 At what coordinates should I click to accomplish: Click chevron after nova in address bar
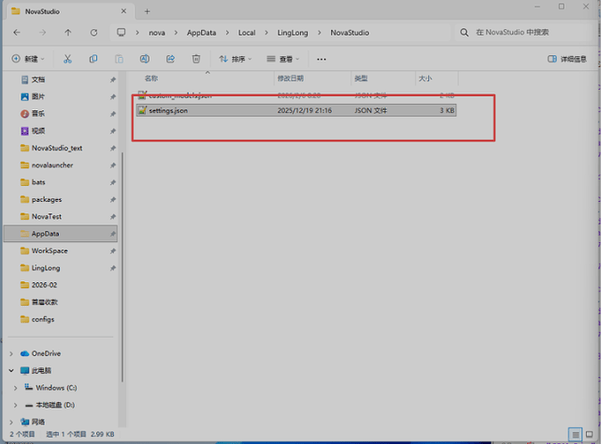tap(176, 33)
